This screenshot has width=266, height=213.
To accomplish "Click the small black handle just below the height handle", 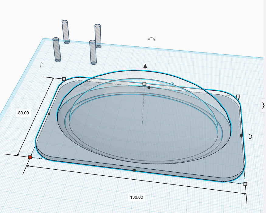I will click(x=149, y=88).
